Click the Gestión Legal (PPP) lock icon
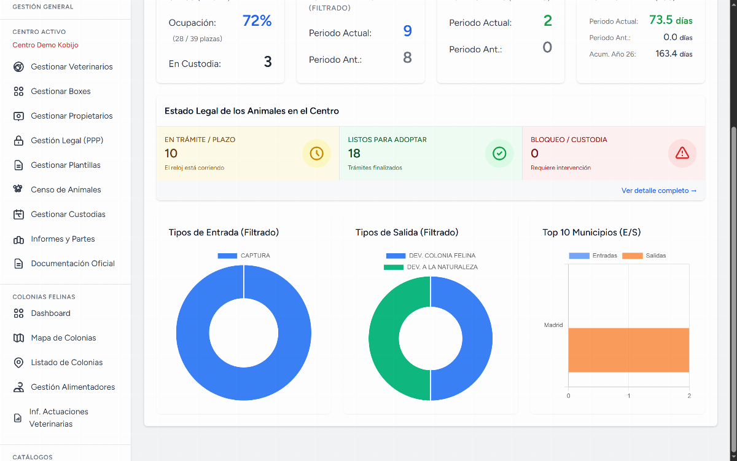This screenshot has height=461, width=737. pyautogui.click(x=18, y=141)
